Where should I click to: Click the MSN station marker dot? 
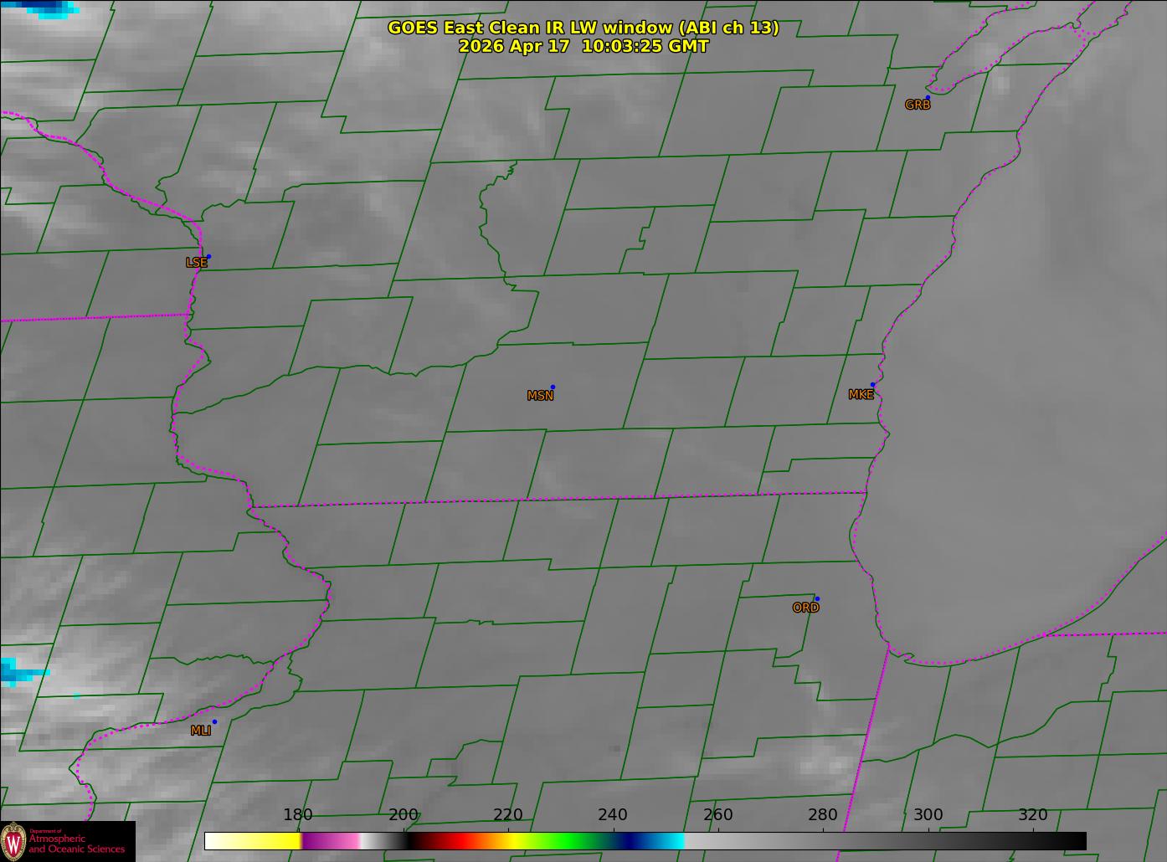(x=553, y=387)
